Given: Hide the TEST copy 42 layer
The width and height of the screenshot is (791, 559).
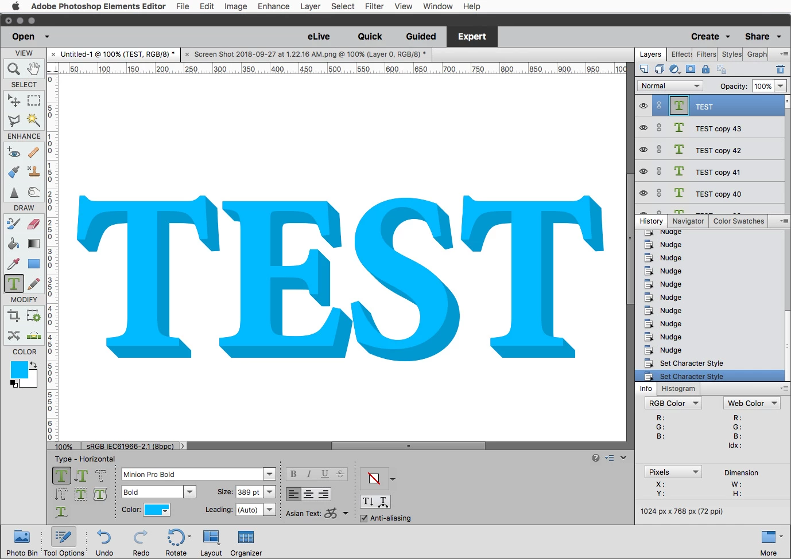Looking at the screenshot, I should click(643, 150).
